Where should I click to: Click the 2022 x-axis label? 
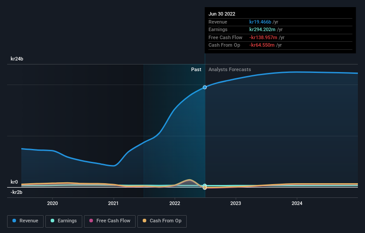tap(175, 203)
